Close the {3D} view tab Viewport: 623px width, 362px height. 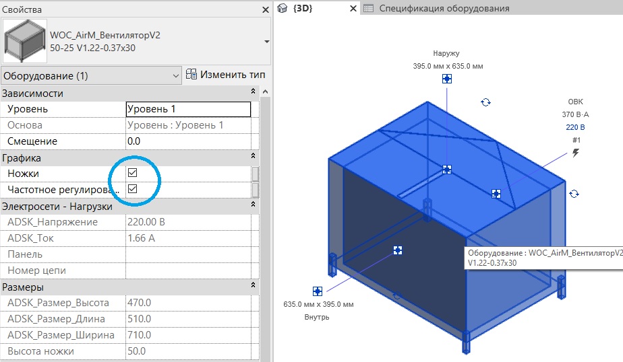353,9
